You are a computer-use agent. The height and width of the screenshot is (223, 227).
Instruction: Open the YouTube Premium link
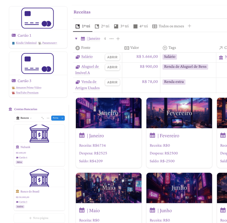(x=27, y=93)
